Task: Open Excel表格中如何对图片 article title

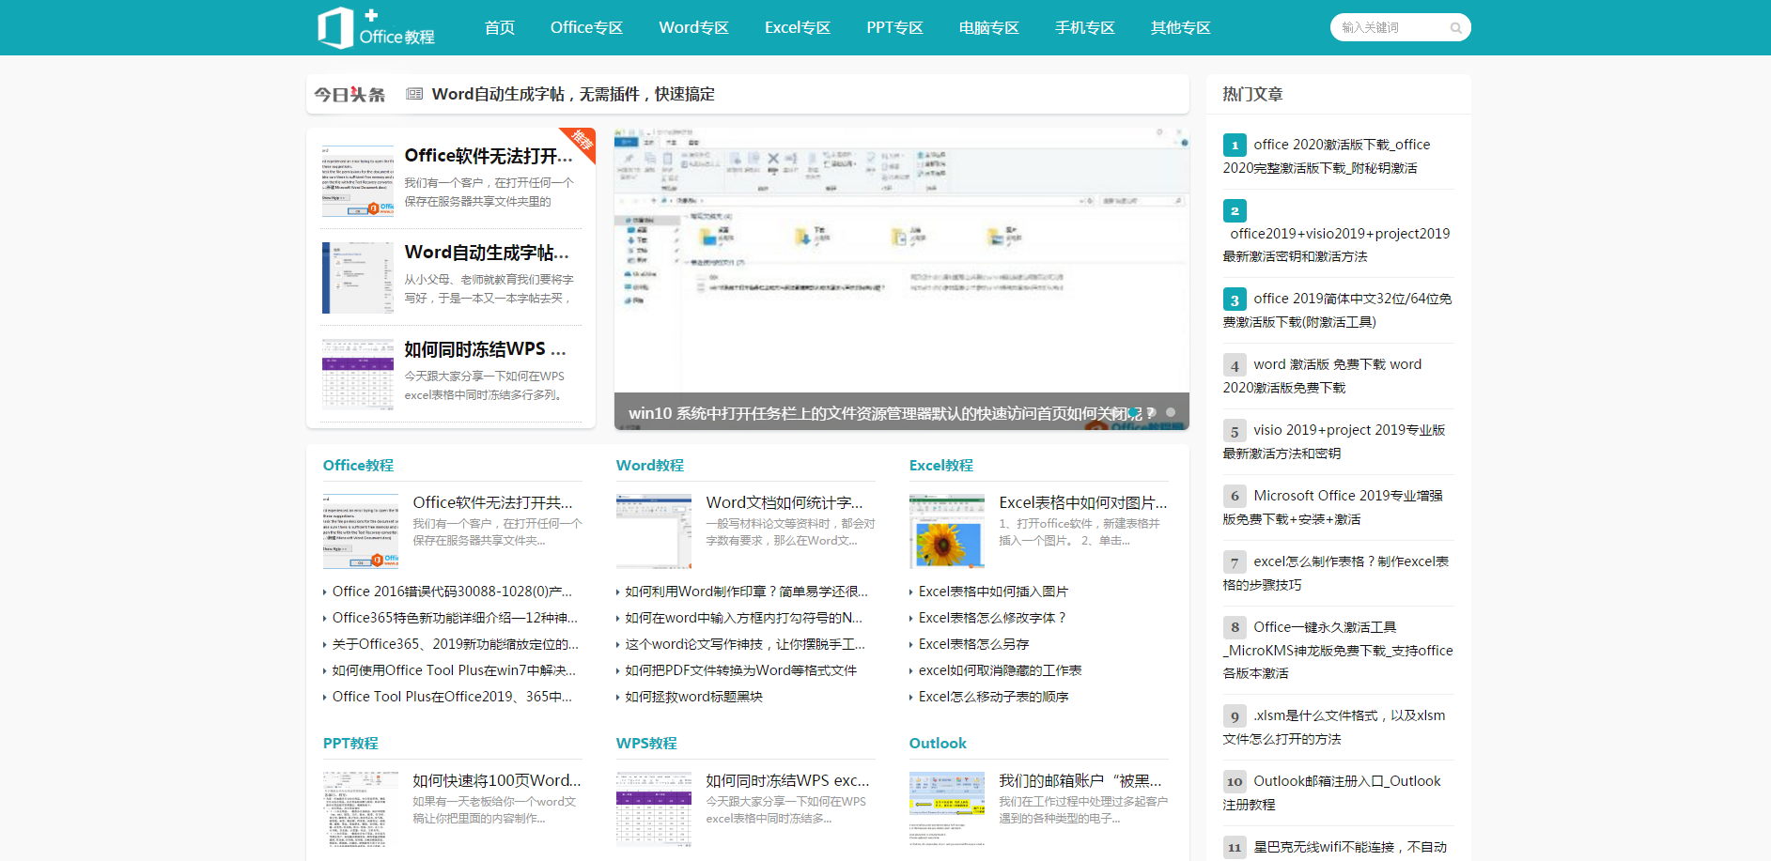Action: (x=1083, y=503)
